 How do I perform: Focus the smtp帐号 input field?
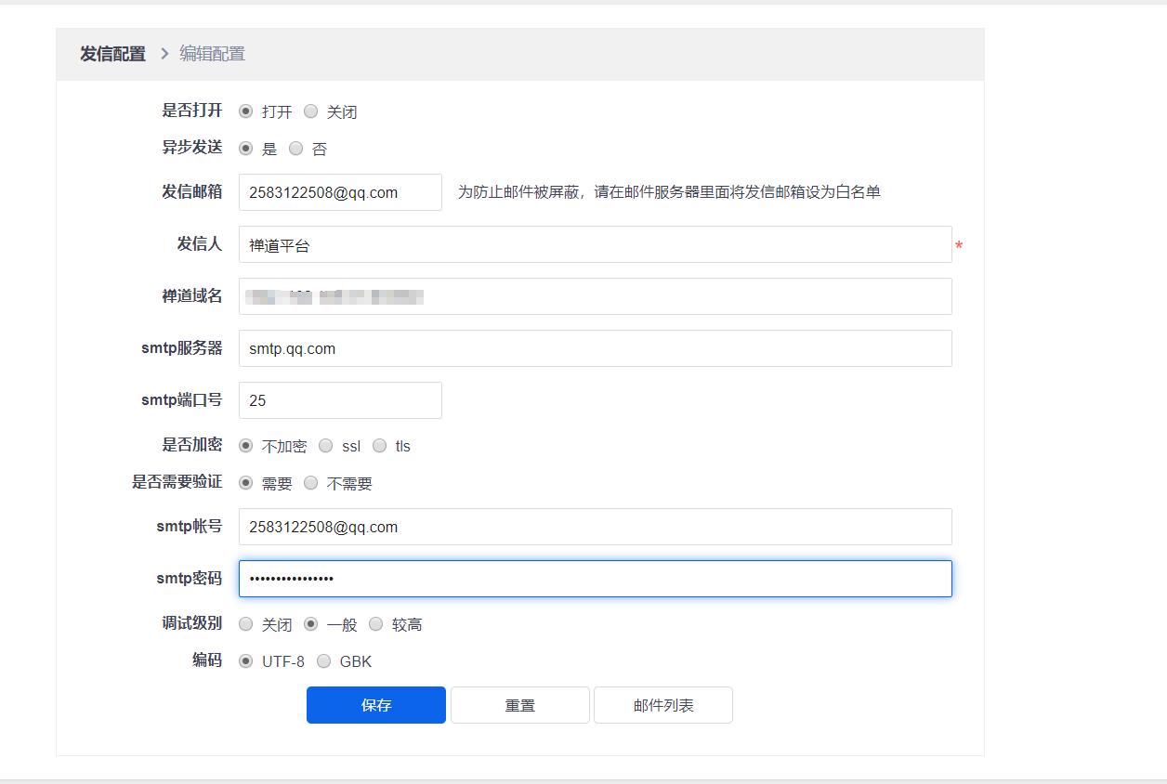(595, 527)
